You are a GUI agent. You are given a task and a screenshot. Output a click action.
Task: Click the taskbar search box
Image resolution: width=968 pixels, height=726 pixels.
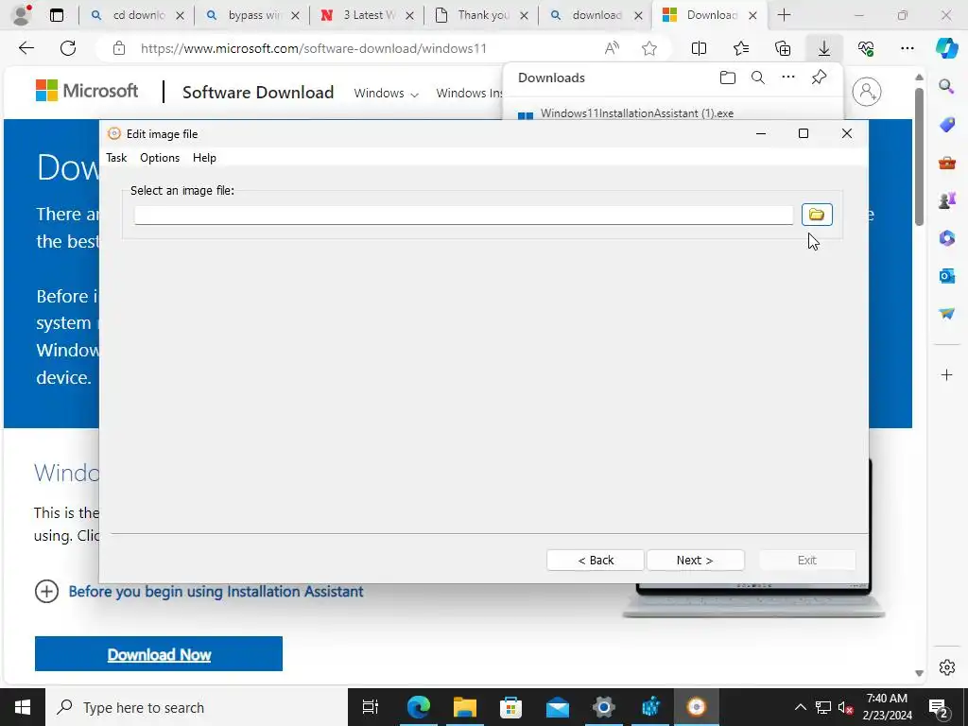[x=197, y=707]
